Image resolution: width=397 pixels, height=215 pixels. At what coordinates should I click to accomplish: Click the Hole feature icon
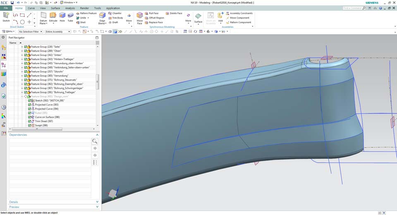tap(62, 16)
